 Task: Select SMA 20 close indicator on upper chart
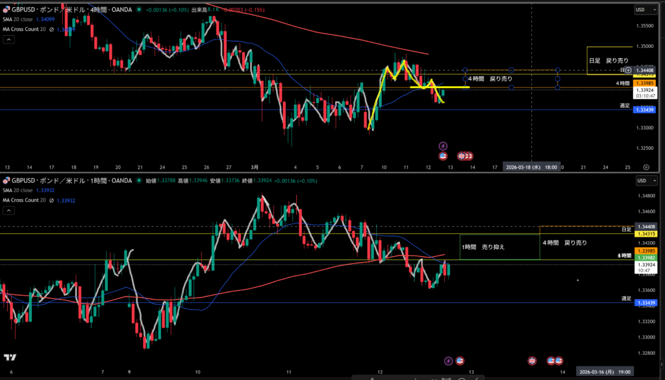pos(18,19)
